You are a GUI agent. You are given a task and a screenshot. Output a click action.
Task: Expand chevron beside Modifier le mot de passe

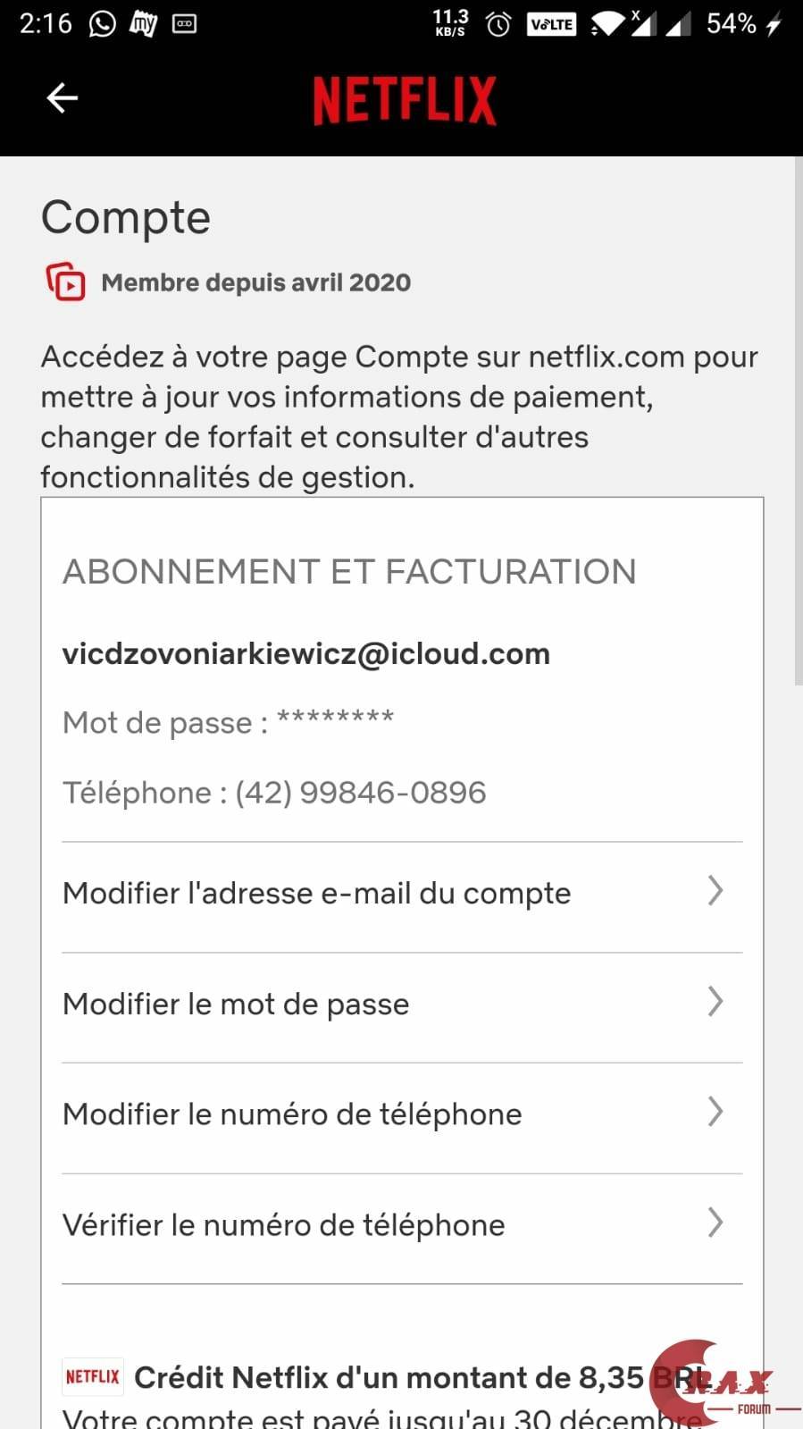pos(715,1002)
